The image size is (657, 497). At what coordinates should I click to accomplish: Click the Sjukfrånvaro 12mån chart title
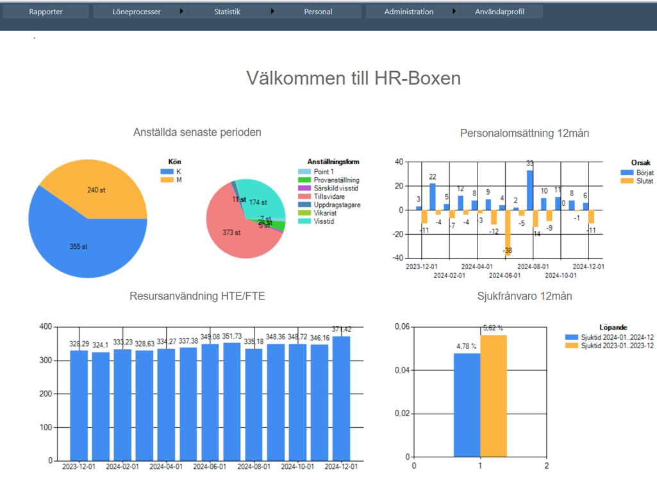524,296
